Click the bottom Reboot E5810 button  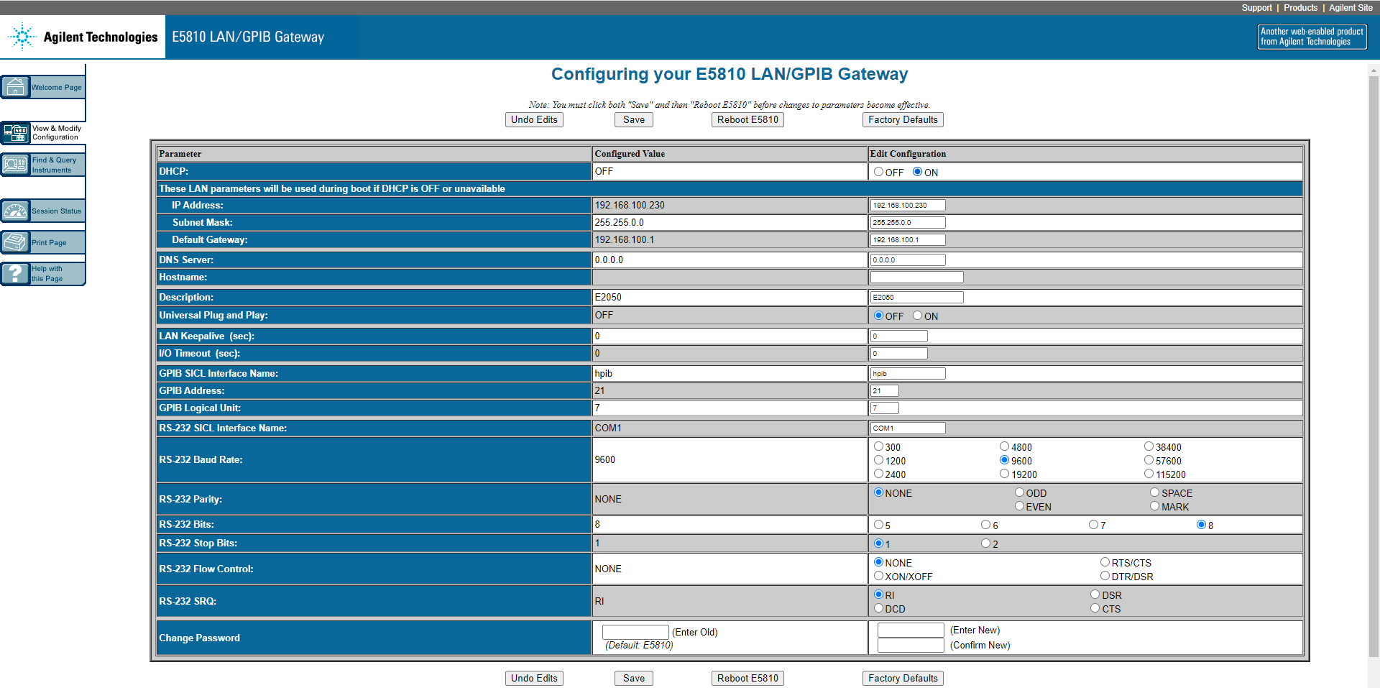(x=747, y=679)
